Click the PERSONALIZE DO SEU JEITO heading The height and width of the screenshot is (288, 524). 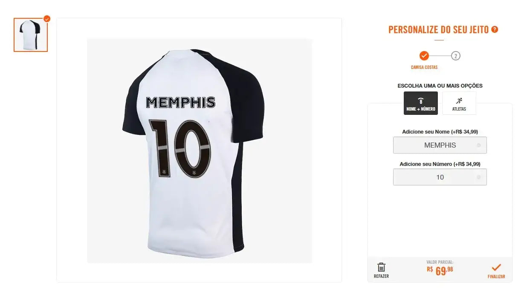[438, 30]
